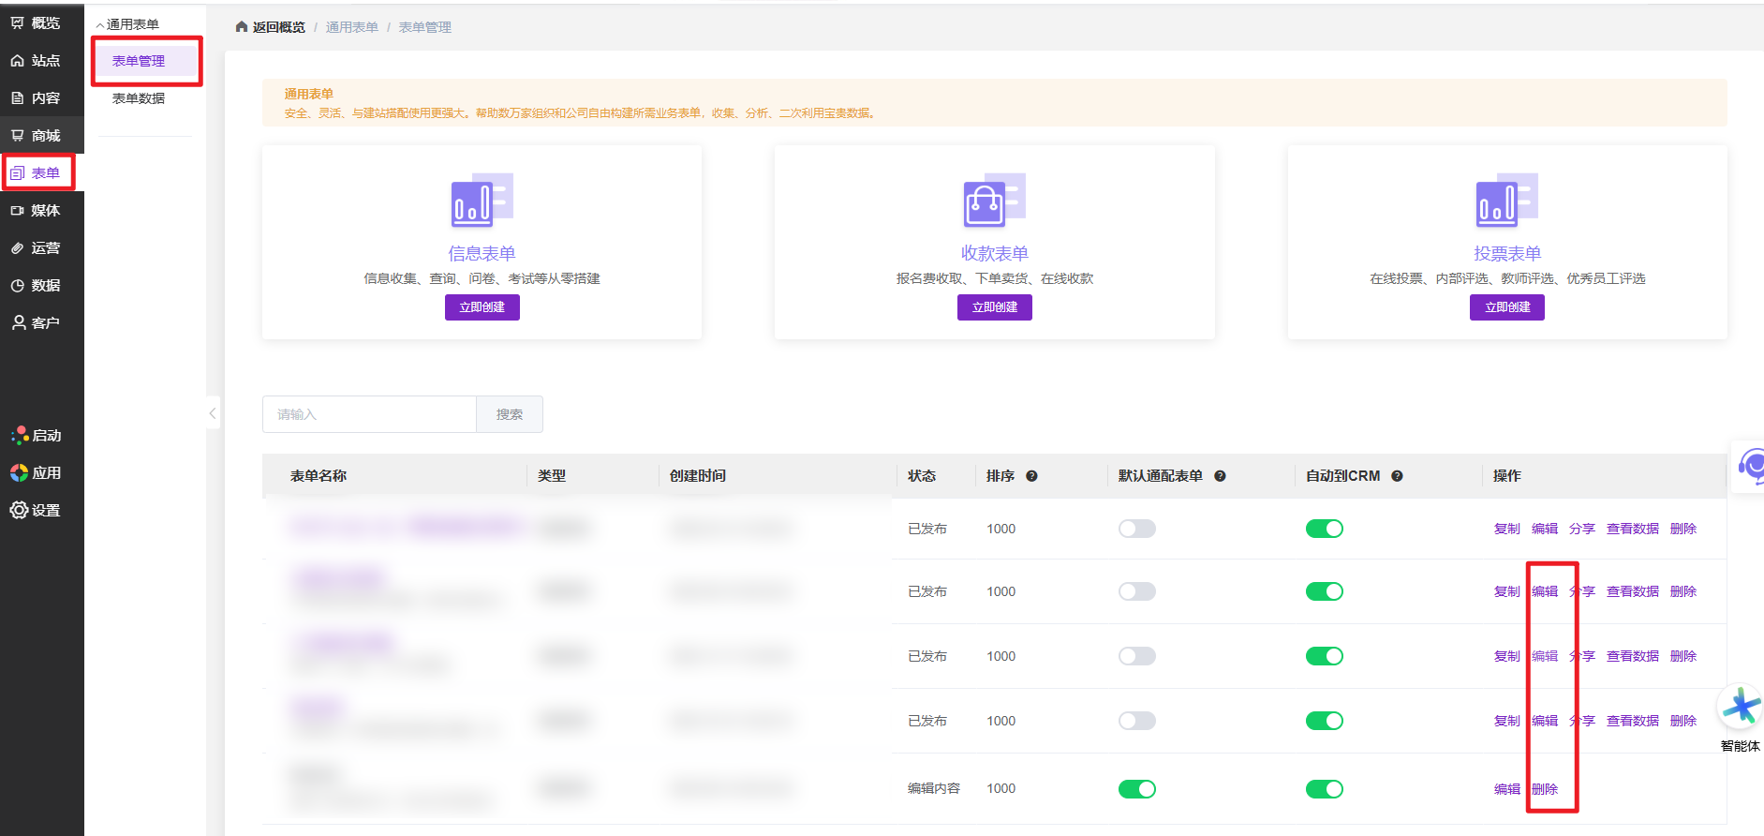Screen dimensions: 1764x836
Task: Click 立即创建 under 投票表单
Action: tap(1506, 307)
